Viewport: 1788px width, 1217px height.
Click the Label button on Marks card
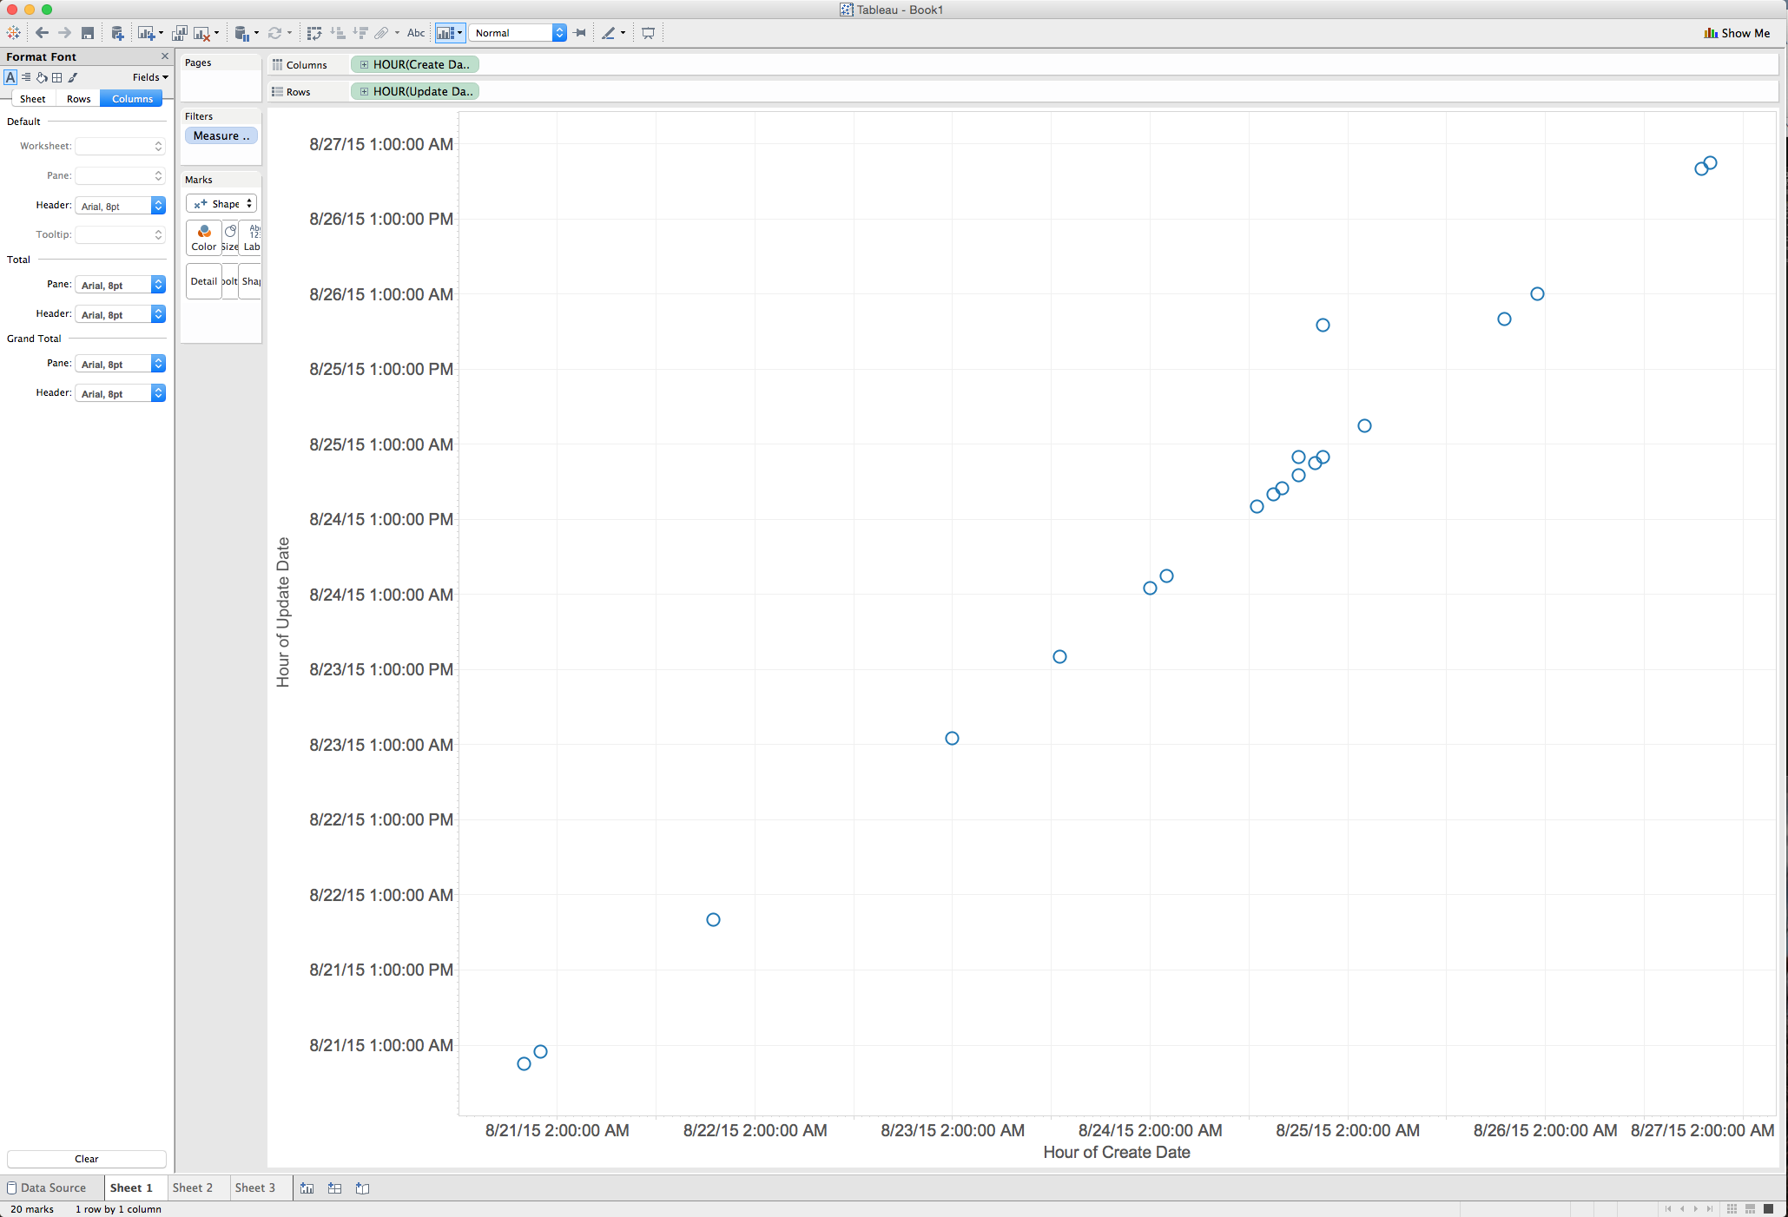click(252, 238)
